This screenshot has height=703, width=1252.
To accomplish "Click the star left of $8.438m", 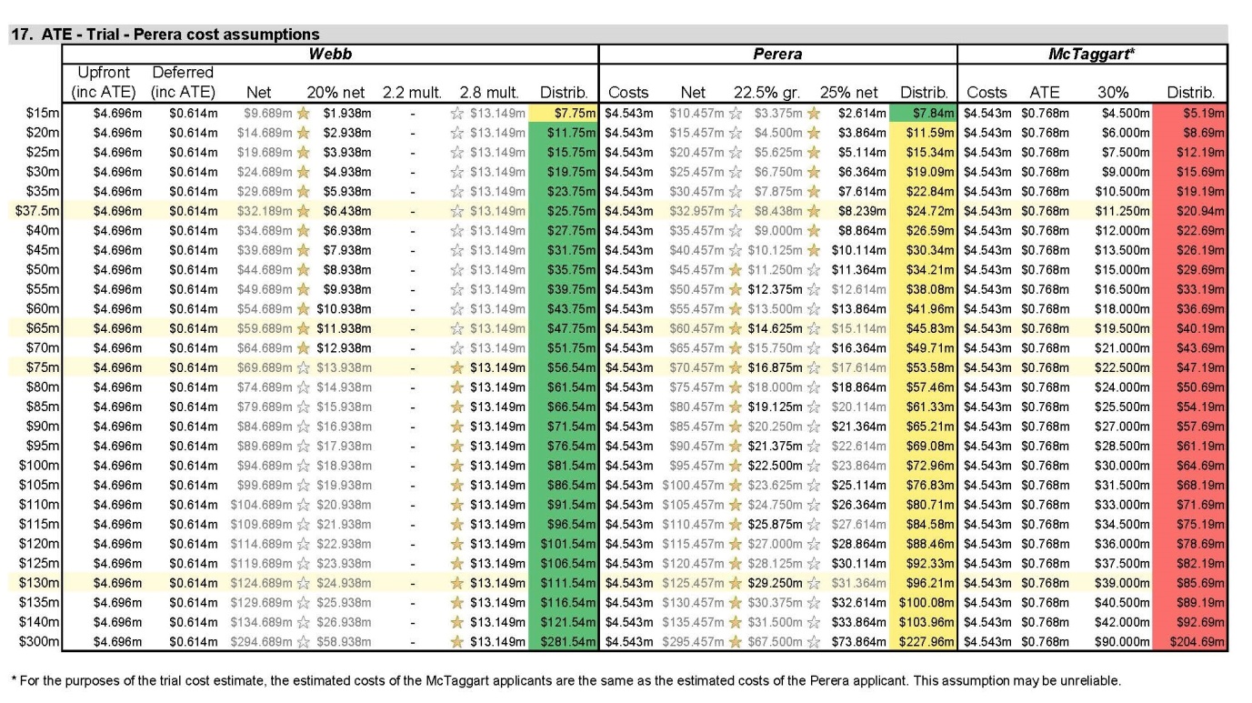I will pyautogui.click(x=737, y=212).
